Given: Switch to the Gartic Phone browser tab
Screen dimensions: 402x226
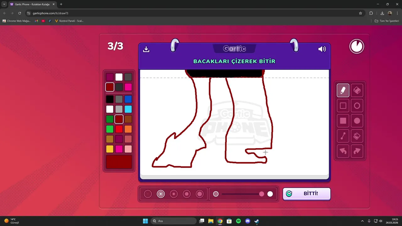Looking at the screenshot, I should 32,4.
